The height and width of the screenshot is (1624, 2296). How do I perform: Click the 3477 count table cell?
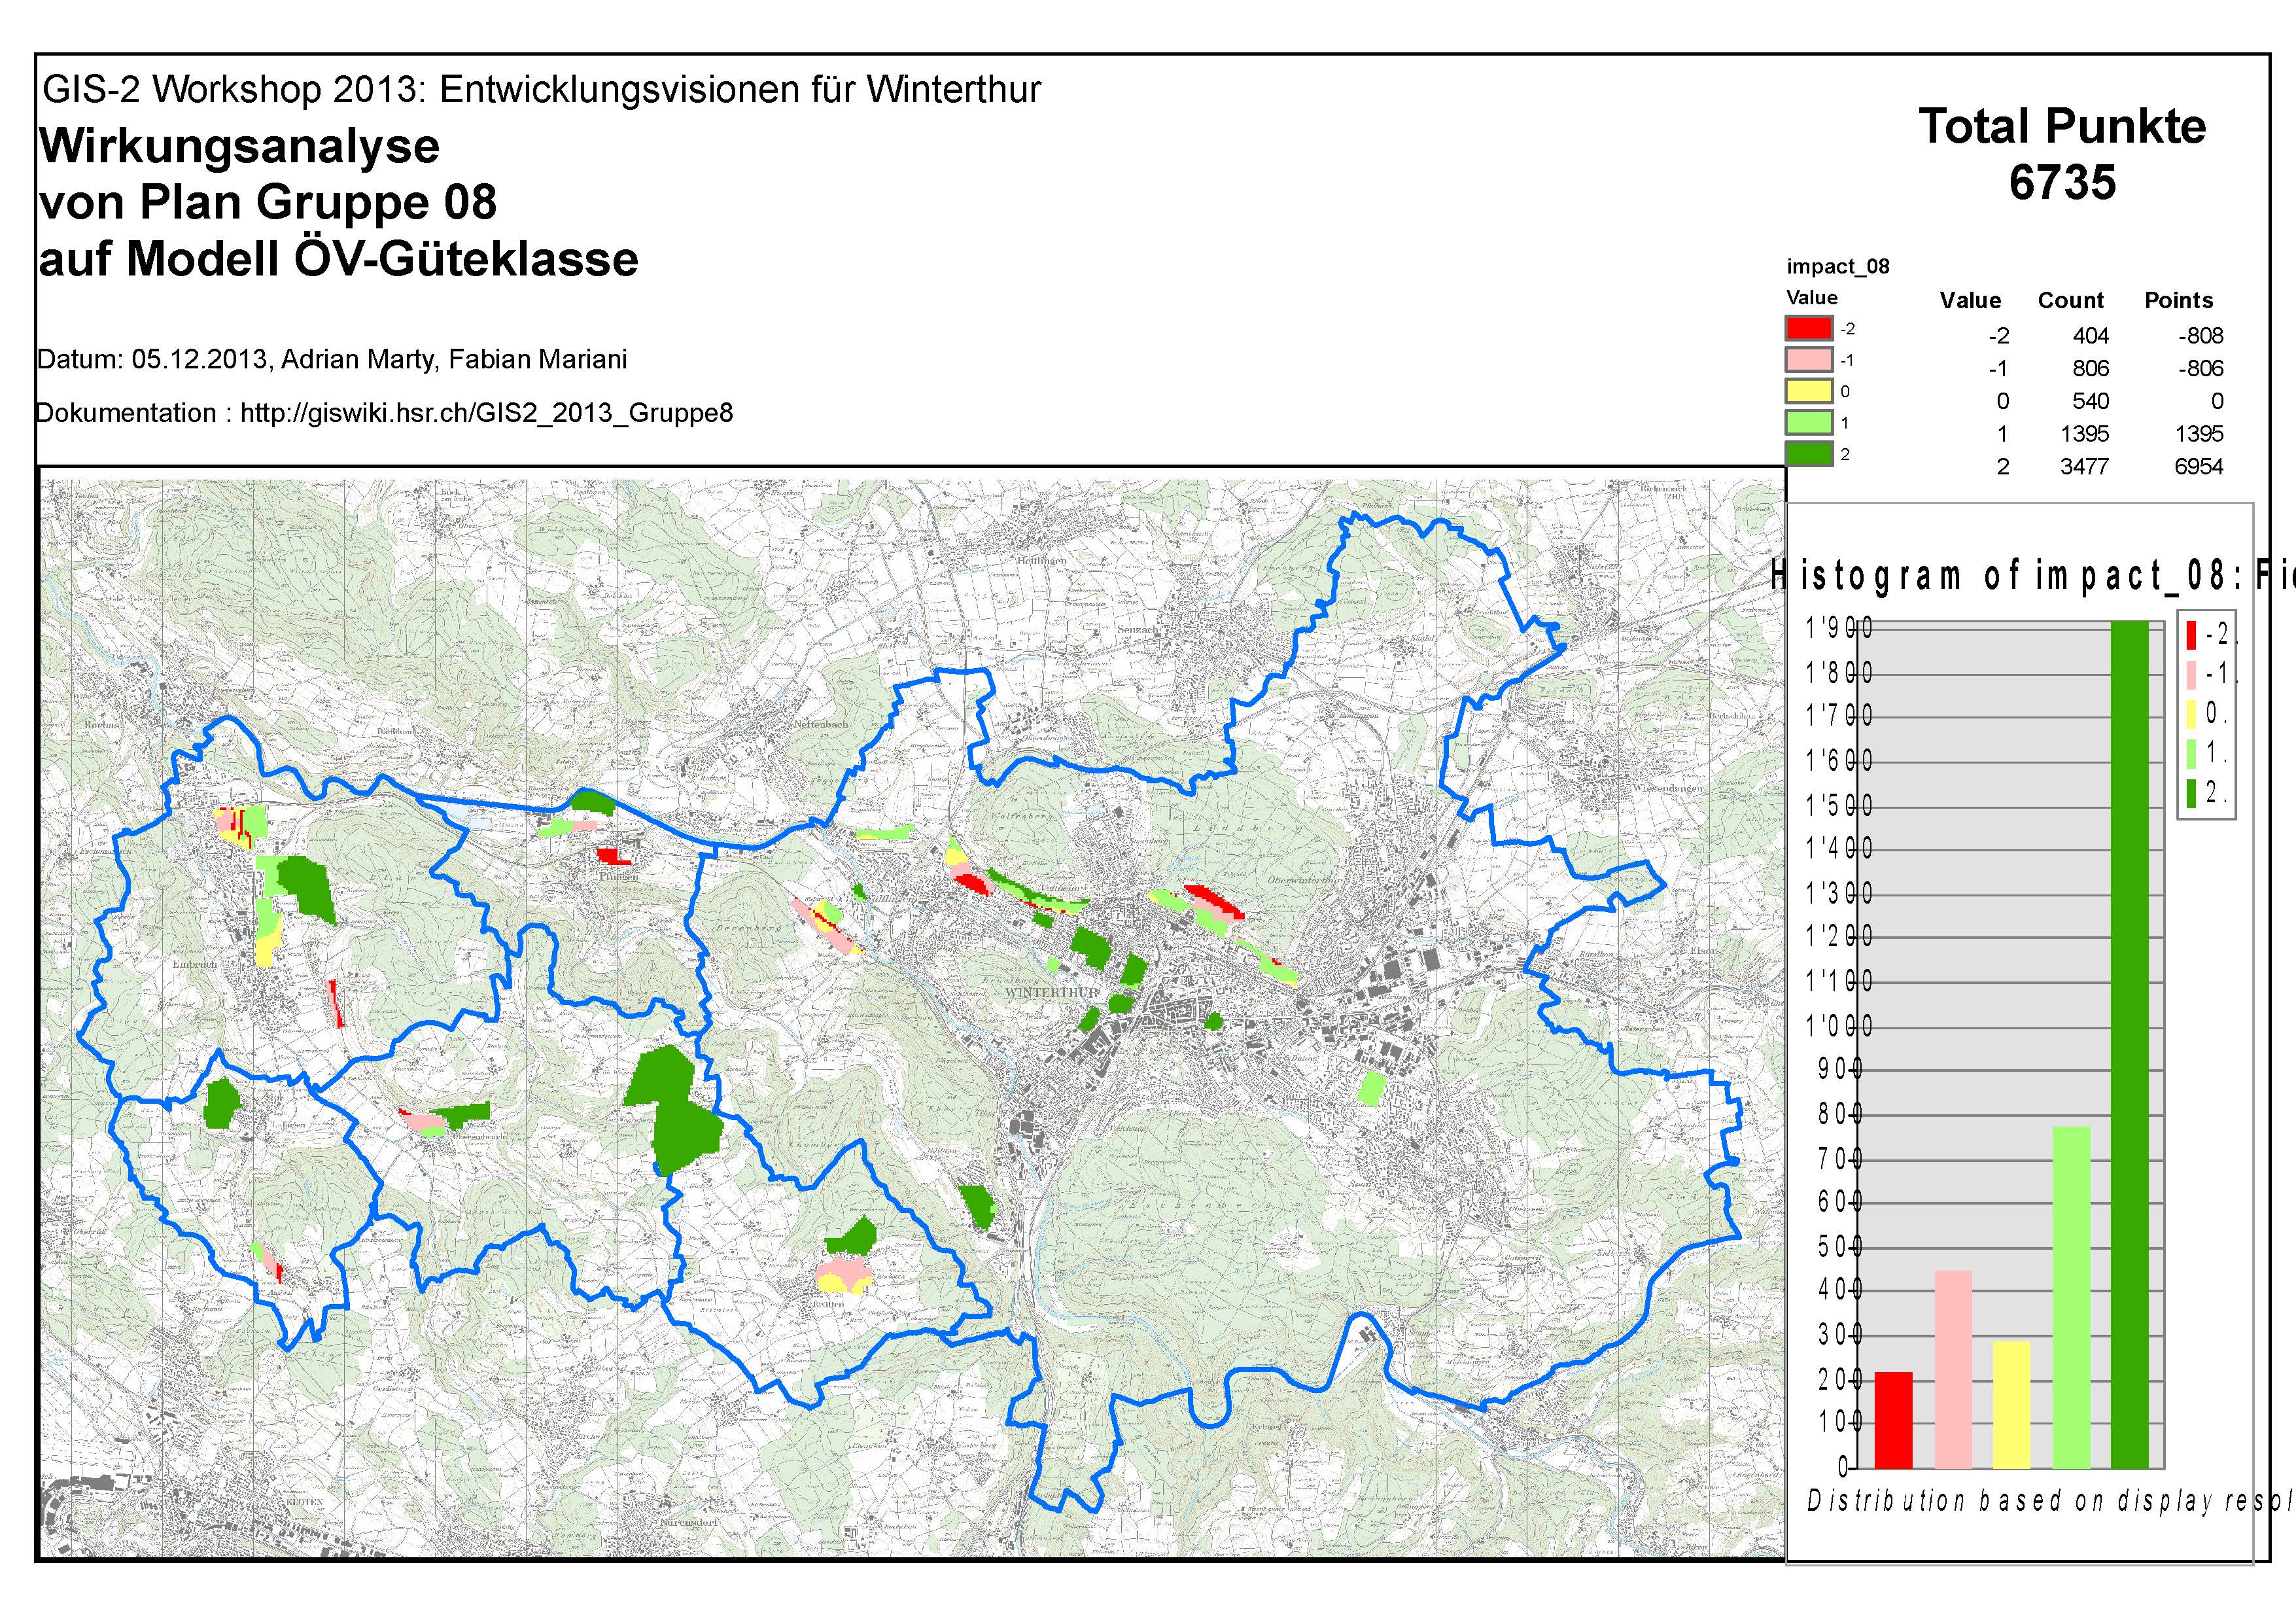2084,467
